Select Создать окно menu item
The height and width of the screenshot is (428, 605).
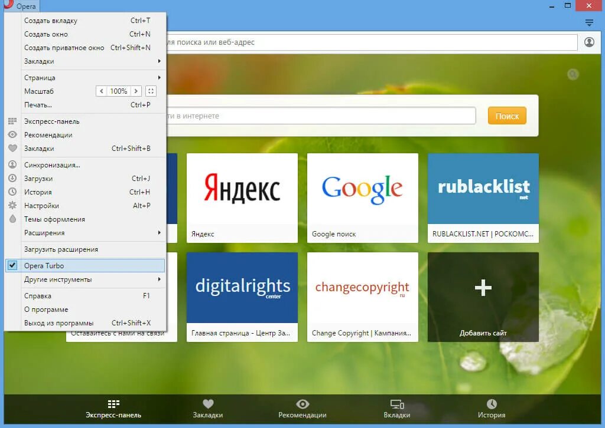click(86, 34)
